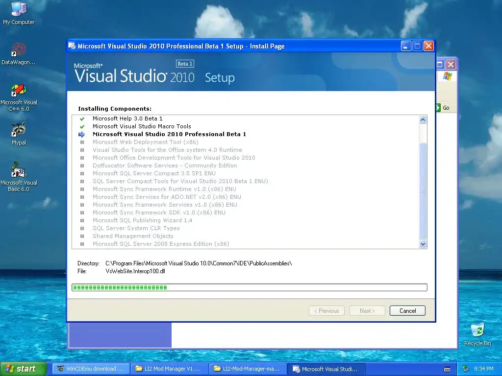This screenshot has height=376, width=502.
Task: Click the Go label in the background window
Action: [x=446, y=108]
